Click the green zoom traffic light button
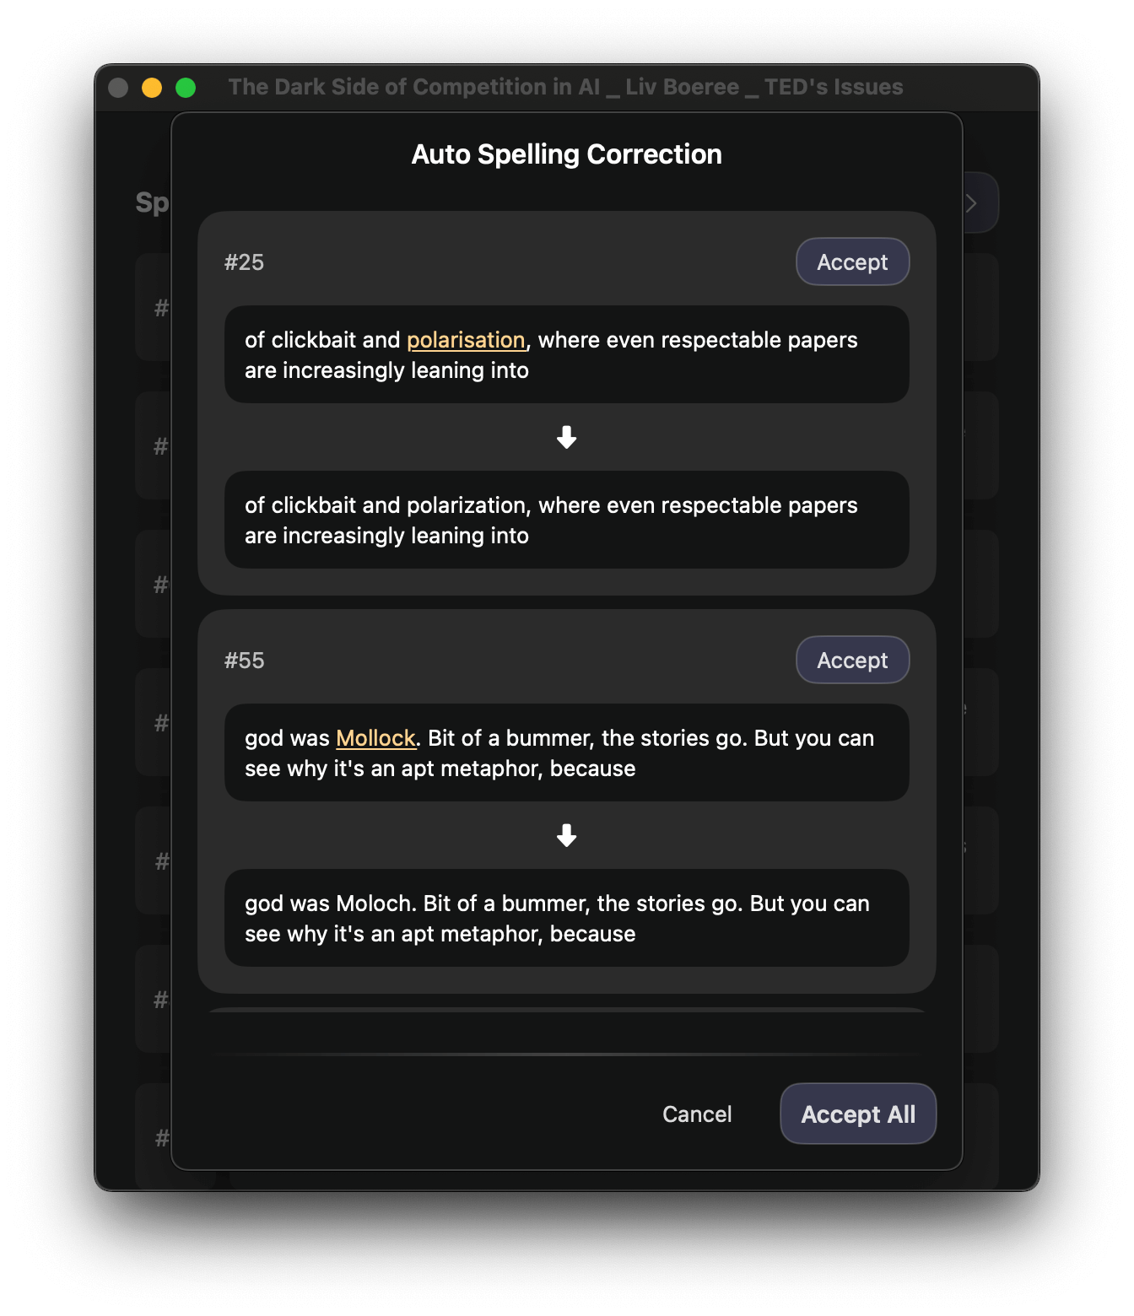This screenshot has height=1316, width=1134. click(x=185, y=87)
